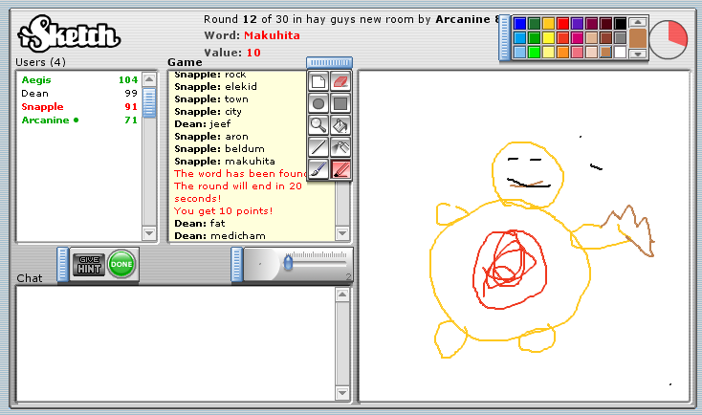Click the Game log scroll down arrow
Image resolution: width=702 pixels, height=415 pixels.
click(342, 233)
